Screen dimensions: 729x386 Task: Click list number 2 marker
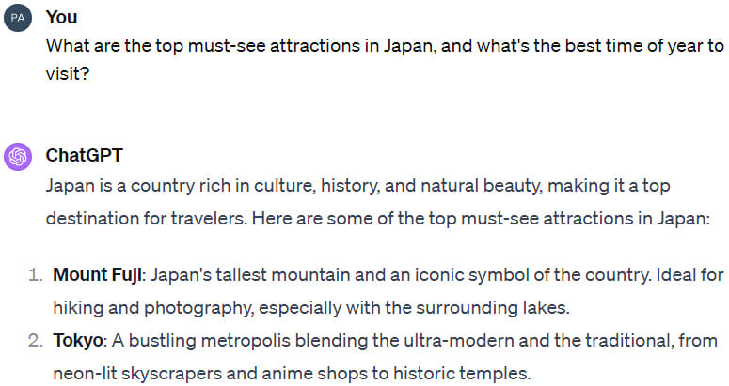[36, 341]
